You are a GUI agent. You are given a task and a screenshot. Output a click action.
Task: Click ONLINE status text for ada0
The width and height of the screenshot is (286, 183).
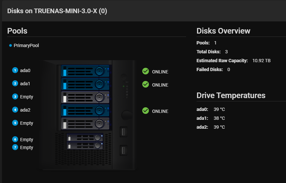tap(160, 72)
